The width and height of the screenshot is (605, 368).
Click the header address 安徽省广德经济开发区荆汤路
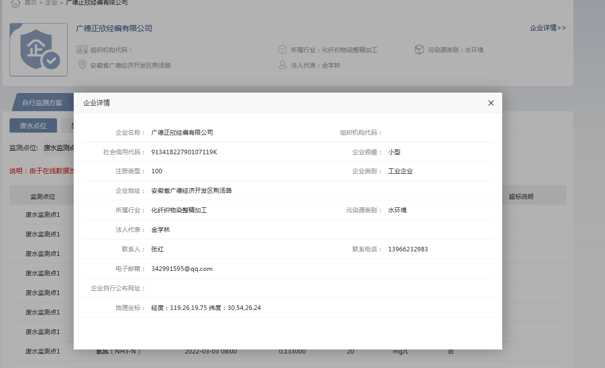coord(130,65)
